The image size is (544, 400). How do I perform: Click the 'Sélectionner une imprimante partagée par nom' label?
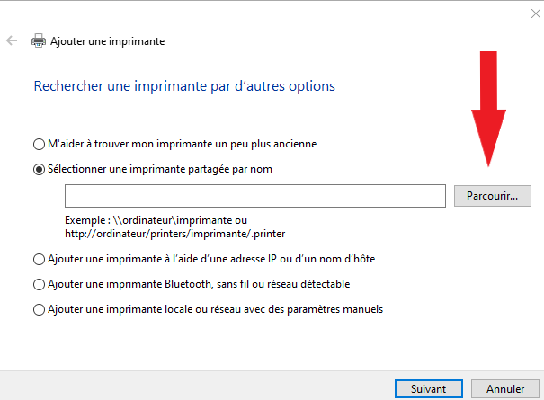pyautogui.click(x=160, y=168)
